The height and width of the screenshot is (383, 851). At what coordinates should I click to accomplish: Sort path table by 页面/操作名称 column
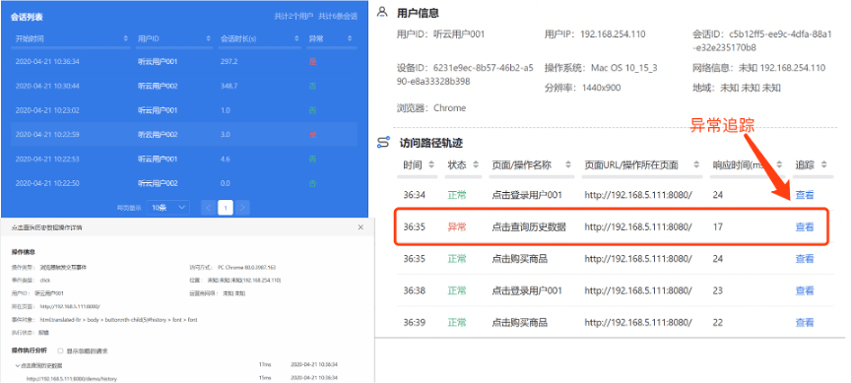tap(567, 165)
